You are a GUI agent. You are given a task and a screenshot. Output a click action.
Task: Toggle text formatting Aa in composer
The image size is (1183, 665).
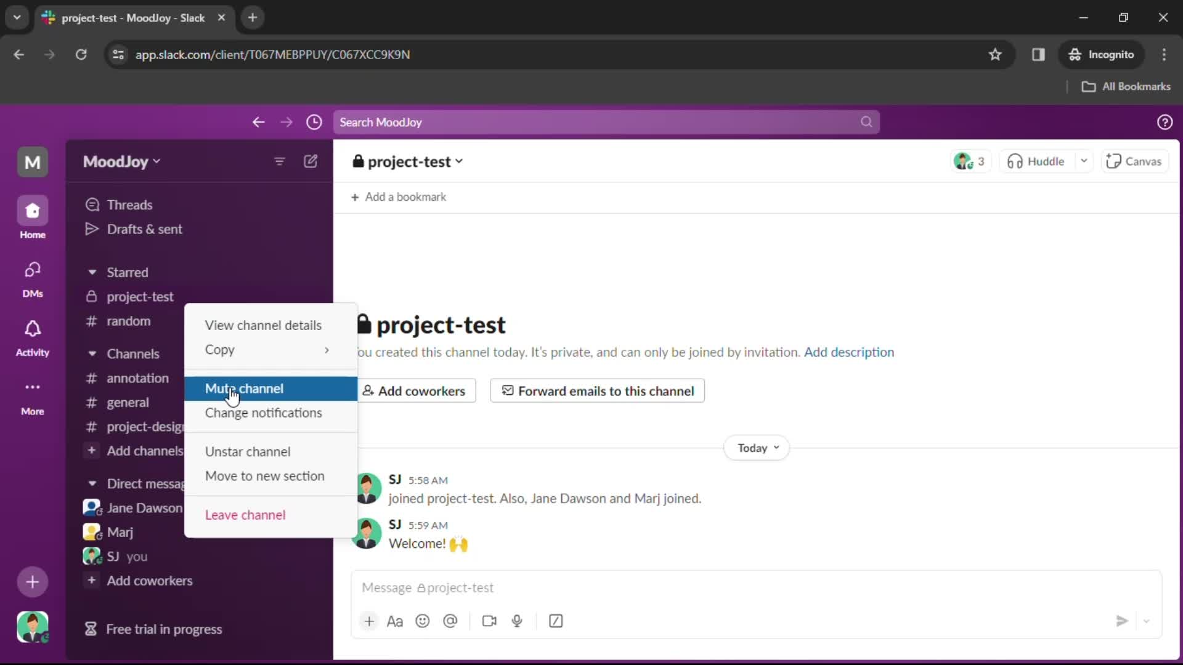pyautogui.click(x=395, y=621)
